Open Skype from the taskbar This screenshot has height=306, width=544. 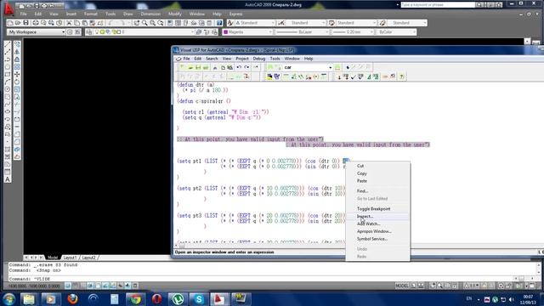tap(199, 299)
